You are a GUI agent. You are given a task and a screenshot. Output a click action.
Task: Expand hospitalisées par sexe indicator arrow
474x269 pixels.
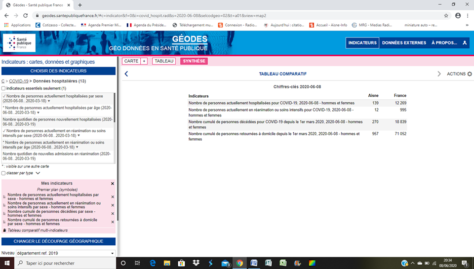pyautogui.click(x=49, y=101)
